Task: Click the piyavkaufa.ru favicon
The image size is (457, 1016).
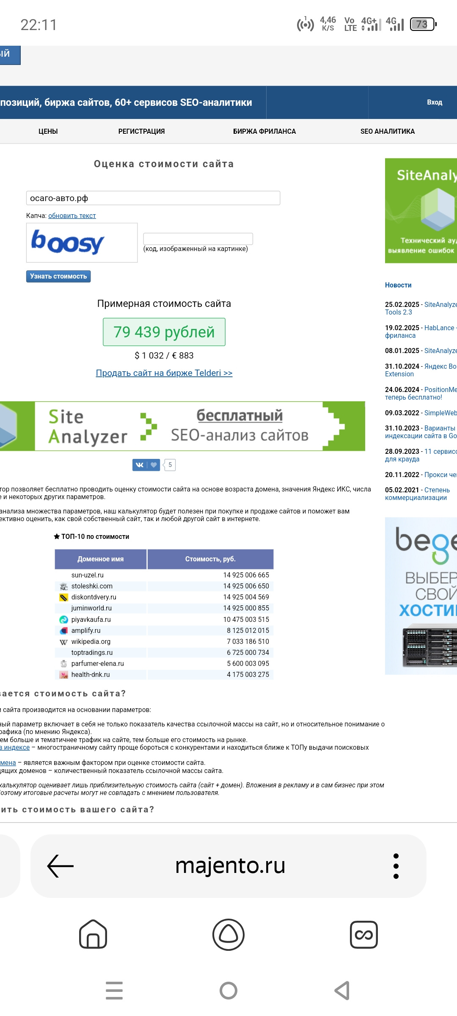Action: pyautogui.click(x=64, y=619)
